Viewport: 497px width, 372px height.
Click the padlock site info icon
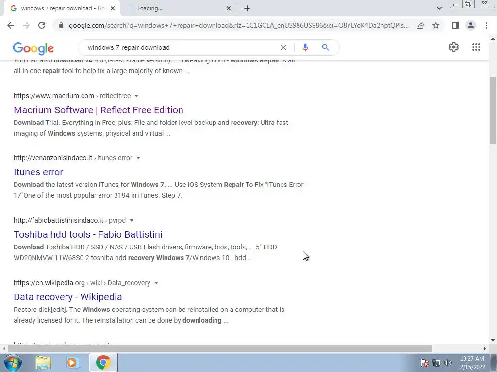coord(61,25)
